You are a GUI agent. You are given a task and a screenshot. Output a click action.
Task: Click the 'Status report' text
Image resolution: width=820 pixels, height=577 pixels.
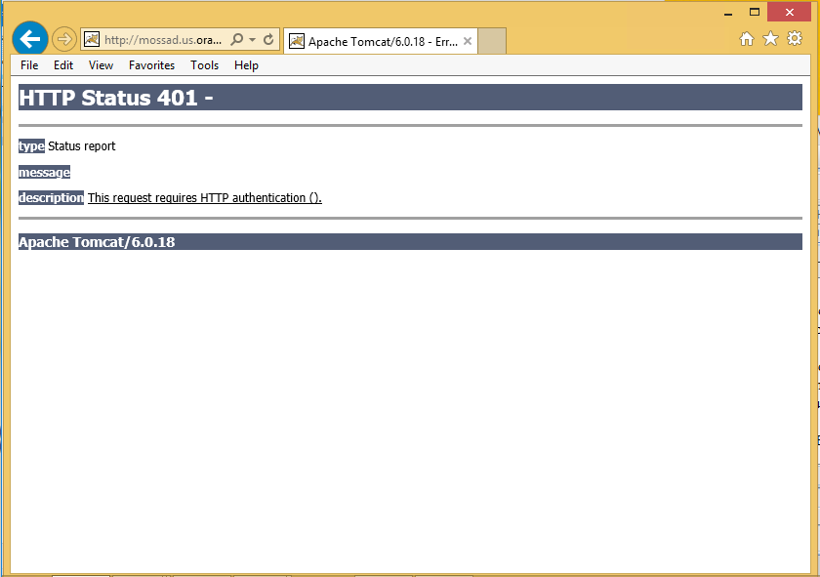(82, 145)
